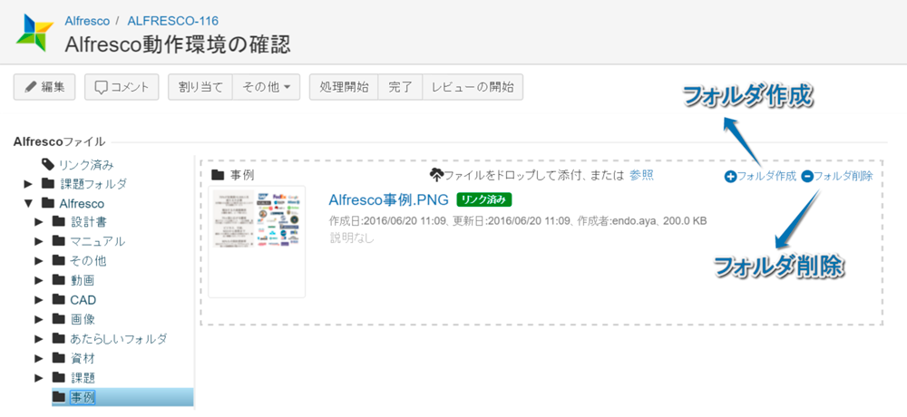This screenshot has width=907, height=417.
Task: Click the コメント button
Action: (122, 87)
